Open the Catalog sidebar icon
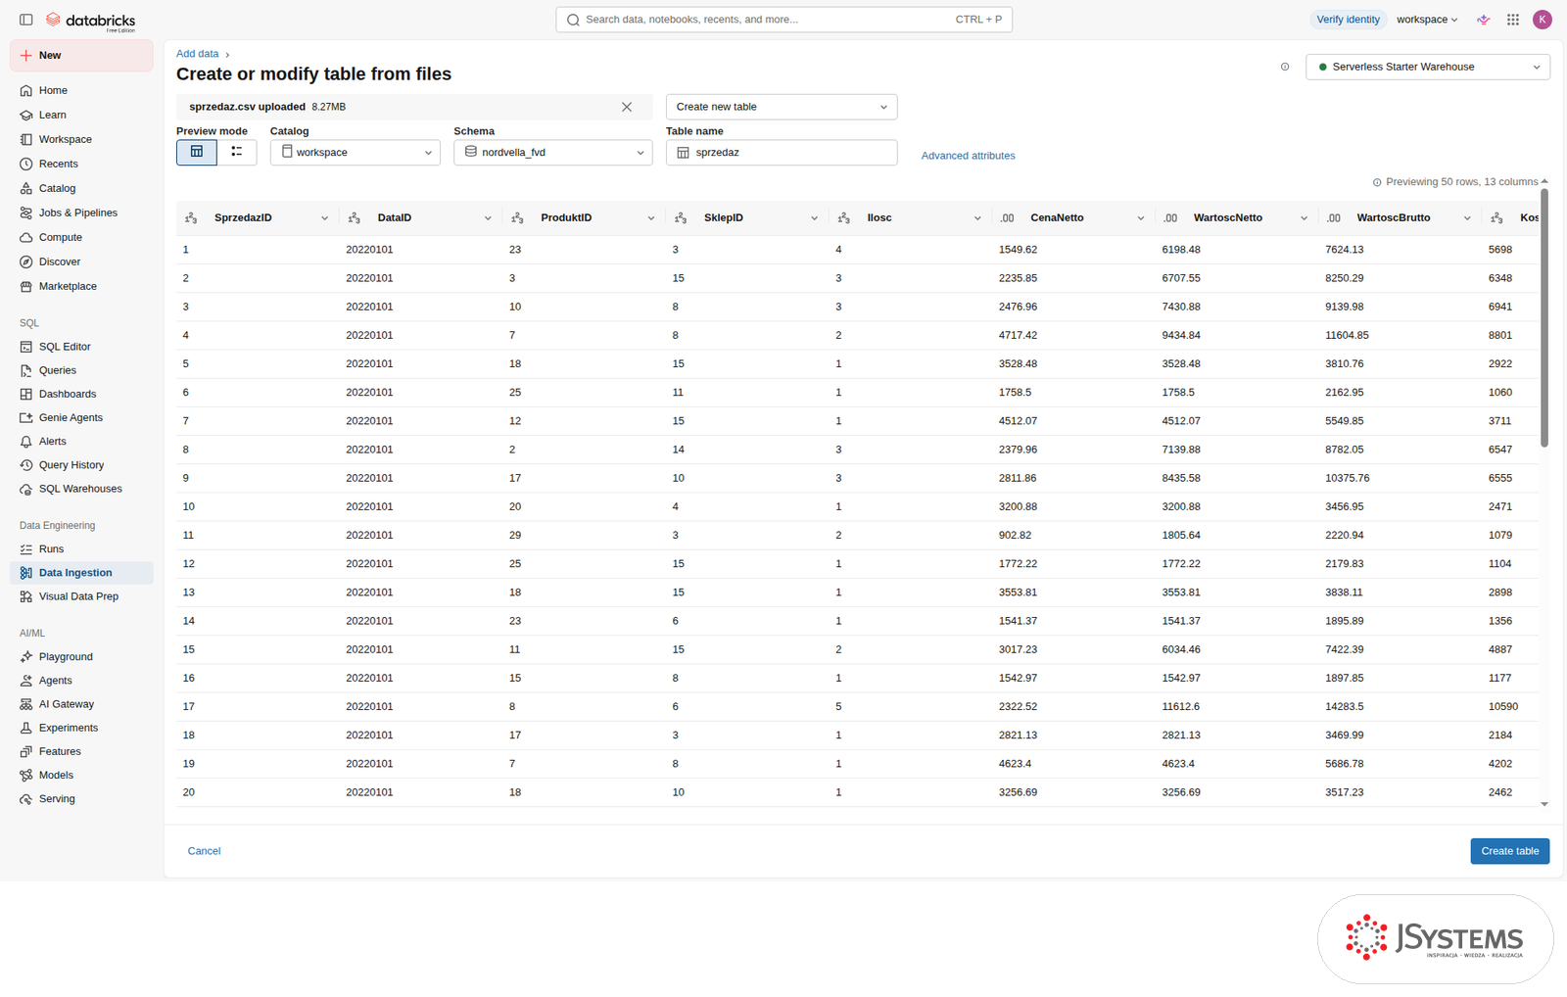Image resolution: width=1567 pixels, height=997 pixels. coord(26,188)
